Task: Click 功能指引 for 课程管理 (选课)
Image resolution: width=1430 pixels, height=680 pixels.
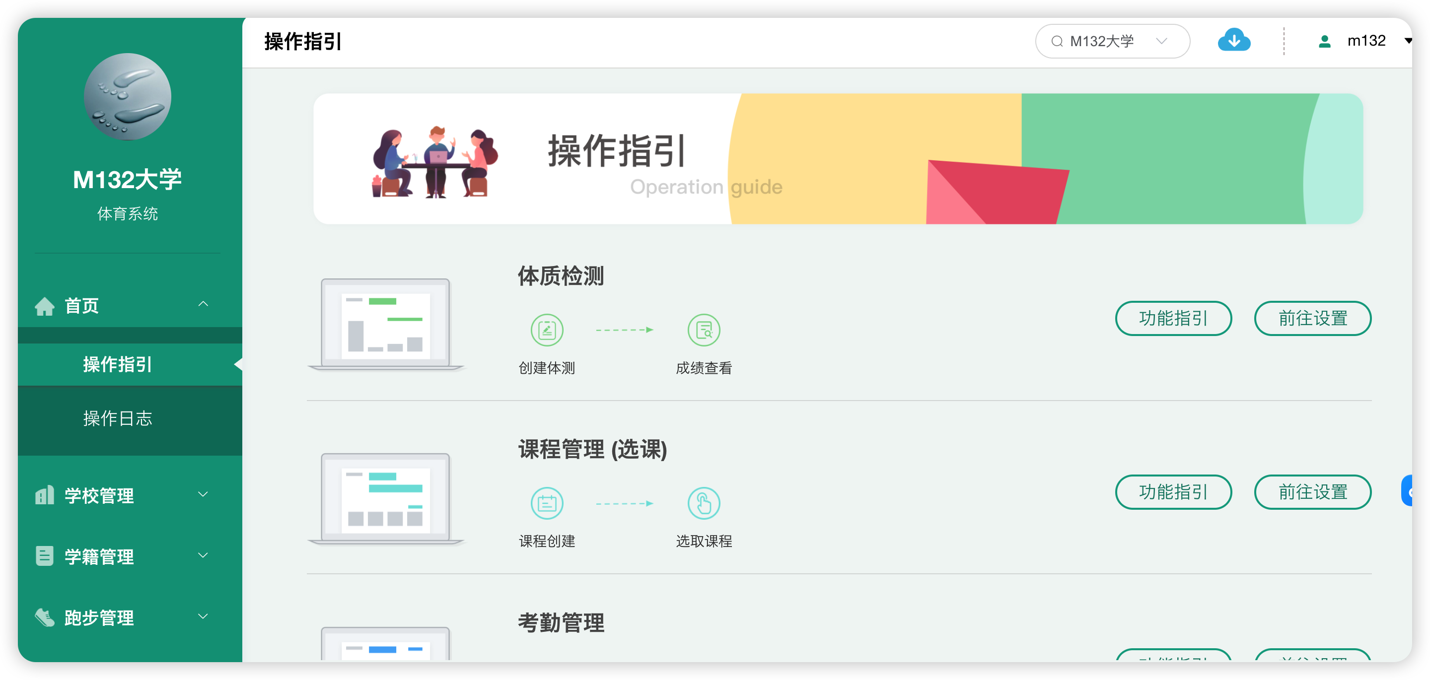Action: tap(1173, 492)
